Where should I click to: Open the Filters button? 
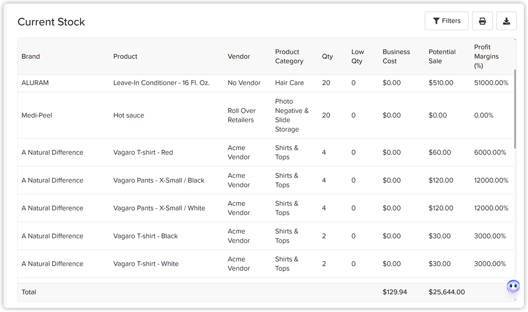pos(446,21)
